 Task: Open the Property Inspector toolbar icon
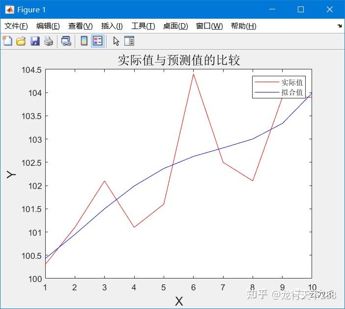click(x=129, y=41)
